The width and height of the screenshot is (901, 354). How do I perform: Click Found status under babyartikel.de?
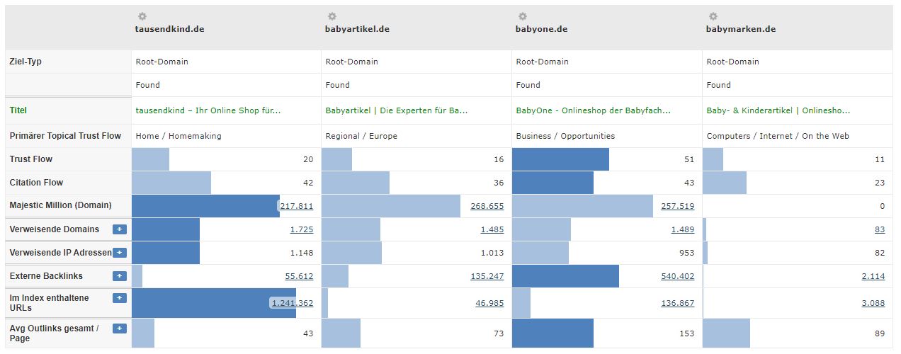(x=337, y=85)
